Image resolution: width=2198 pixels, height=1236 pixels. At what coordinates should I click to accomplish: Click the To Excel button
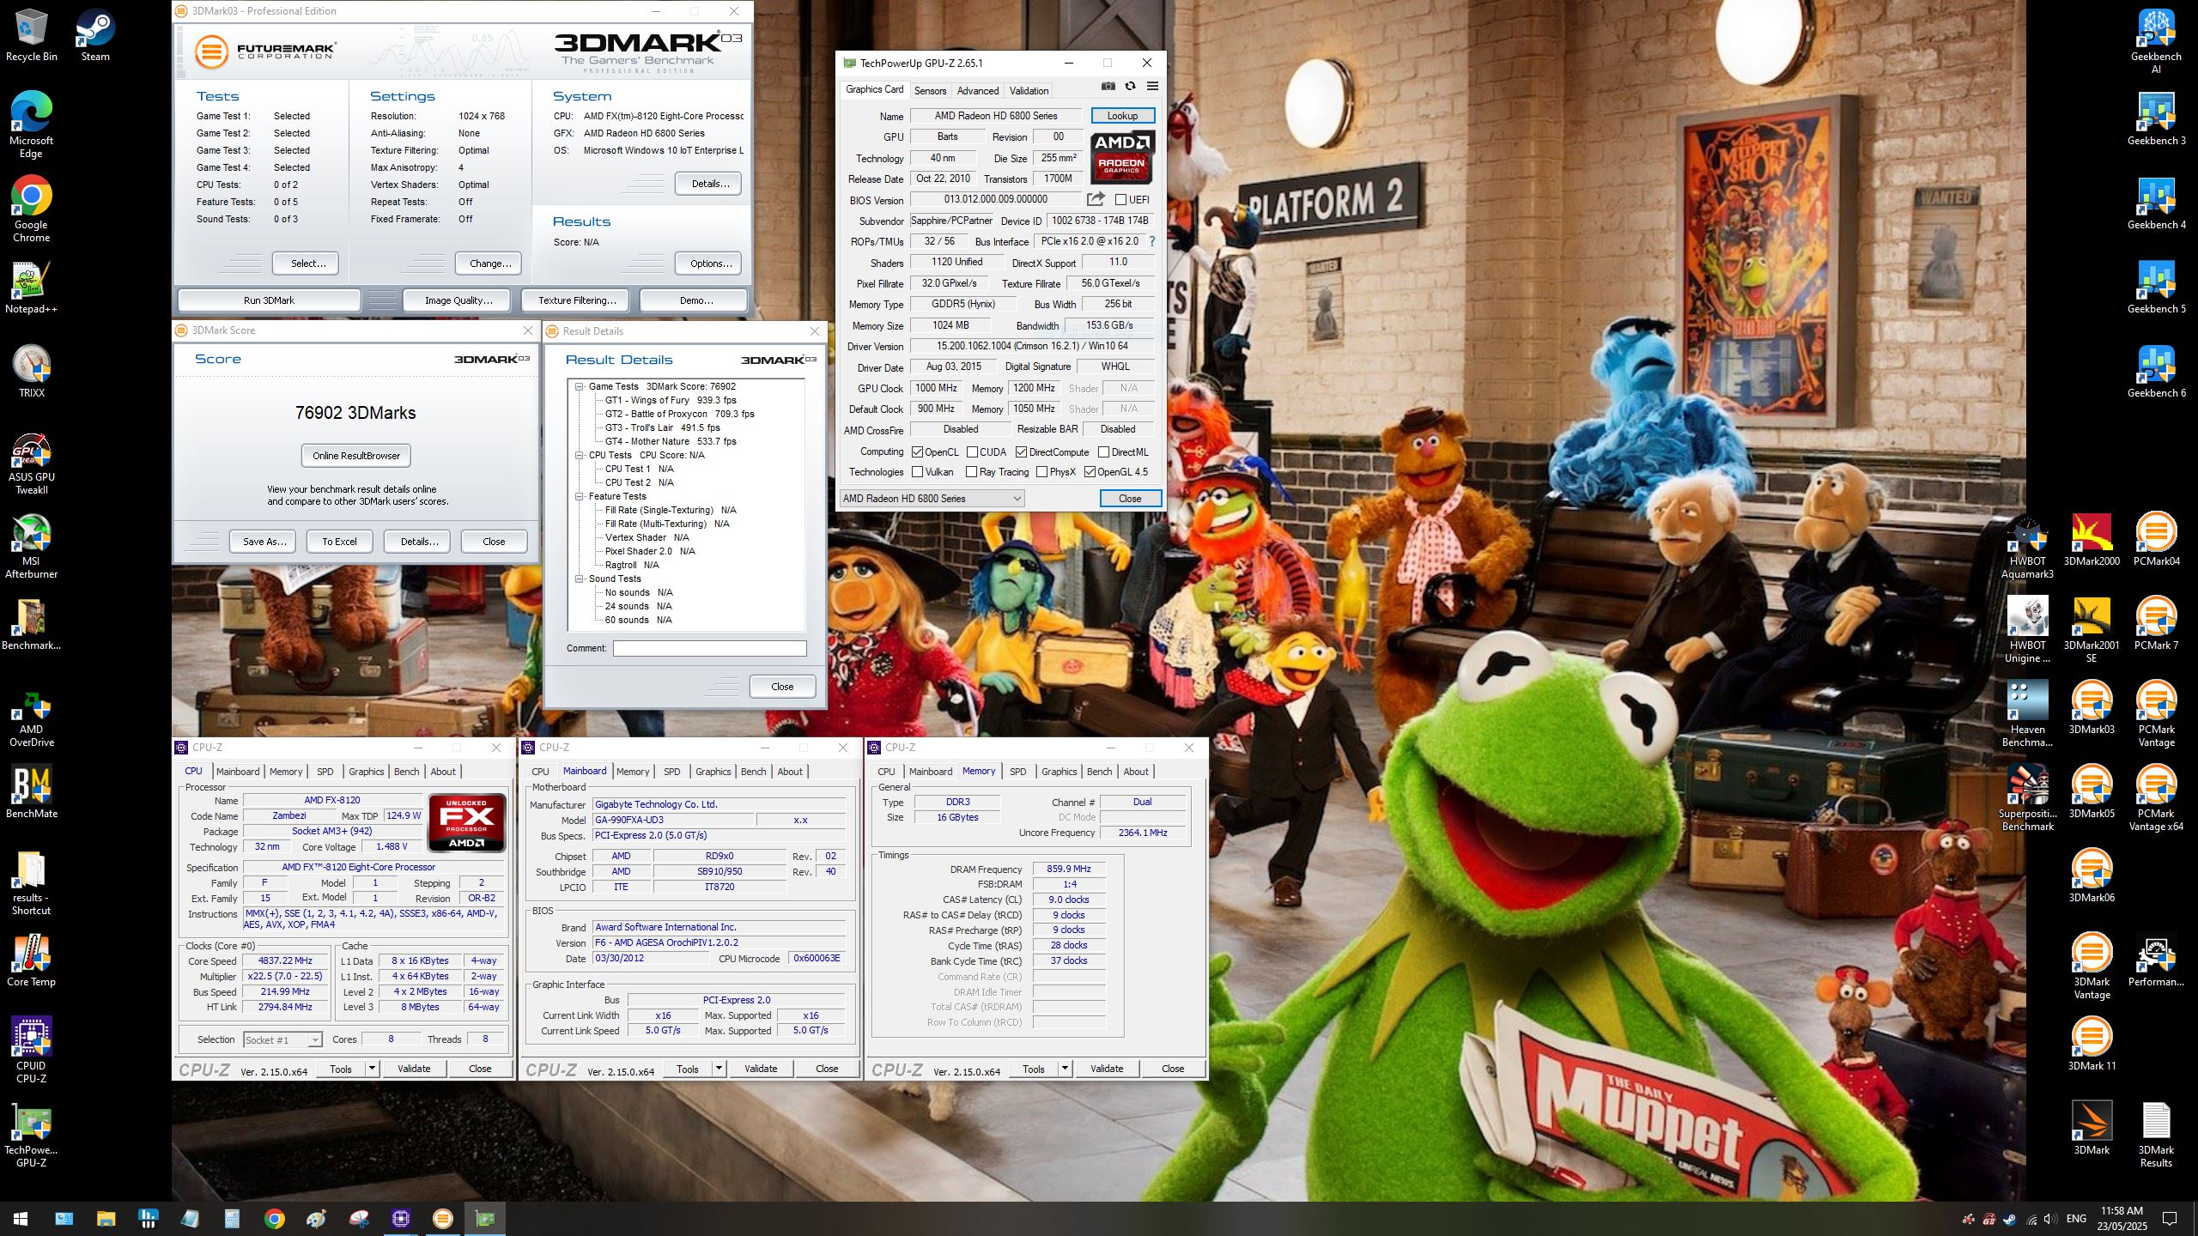pos(339,542)
